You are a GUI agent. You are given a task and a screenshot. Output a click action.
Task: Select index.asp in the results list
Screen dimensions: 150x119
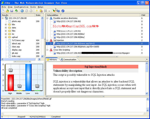click(x=16, y=56)
